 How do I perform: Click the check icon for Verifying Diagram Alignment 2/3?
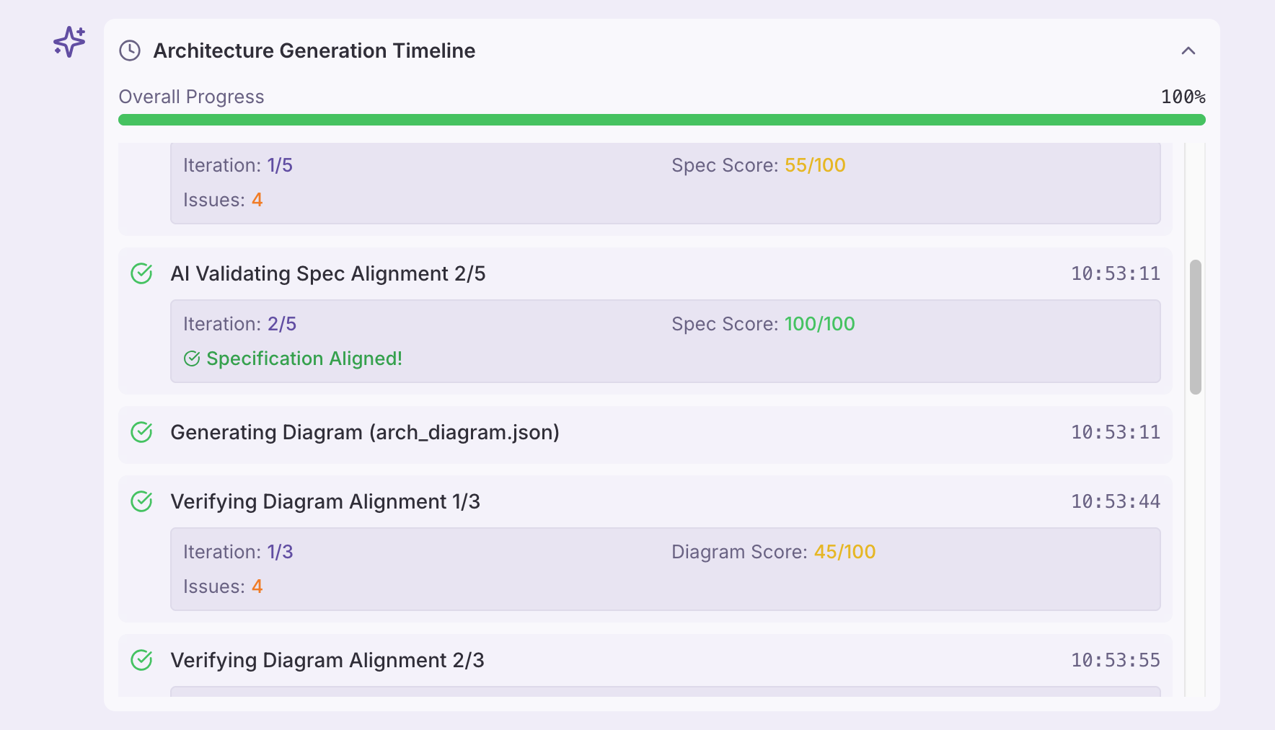141,660
